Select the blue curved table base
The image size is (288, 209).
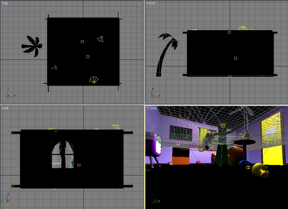[x=245, y=163]
